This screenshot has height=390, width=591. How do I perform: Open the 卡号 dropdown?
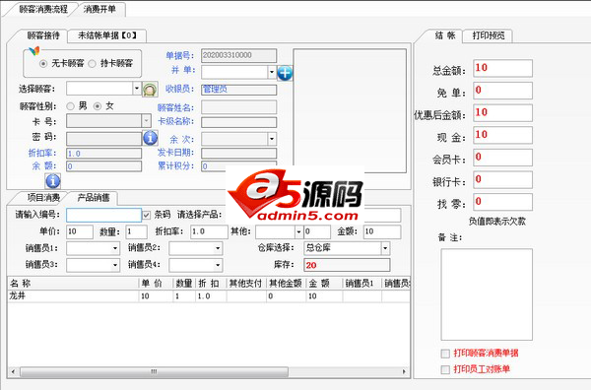click(x=146, y=120)
